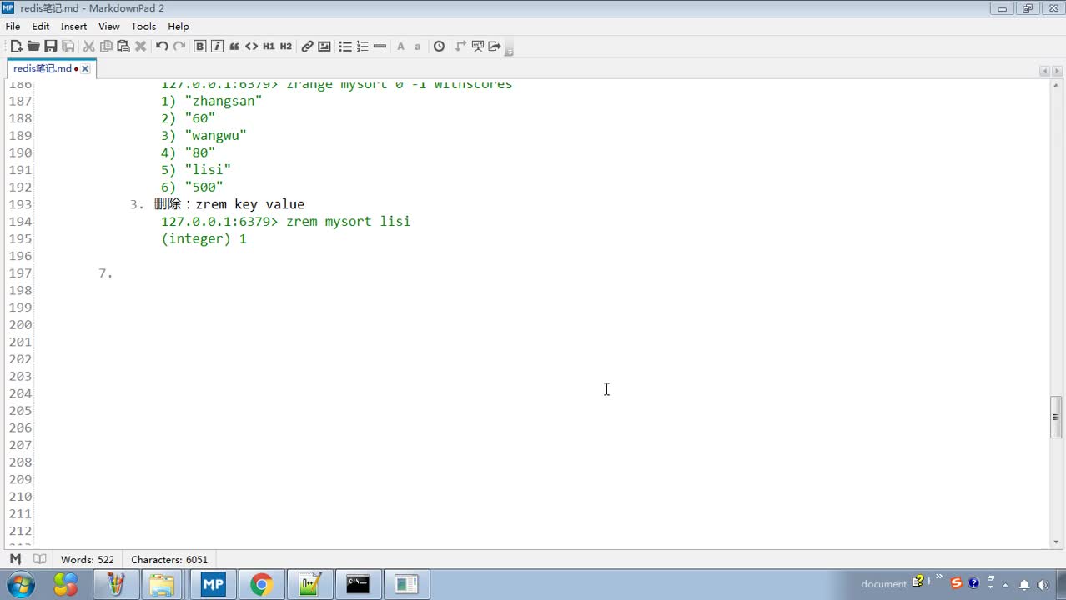The height and width of the screenshot is (600, 1066).
Task: Toggle live preview via the monitor icon
Action: click(478, 47)
